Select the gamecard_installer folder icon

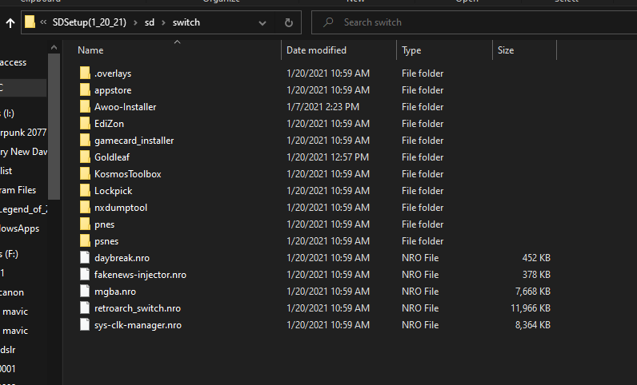pos(85,140)
